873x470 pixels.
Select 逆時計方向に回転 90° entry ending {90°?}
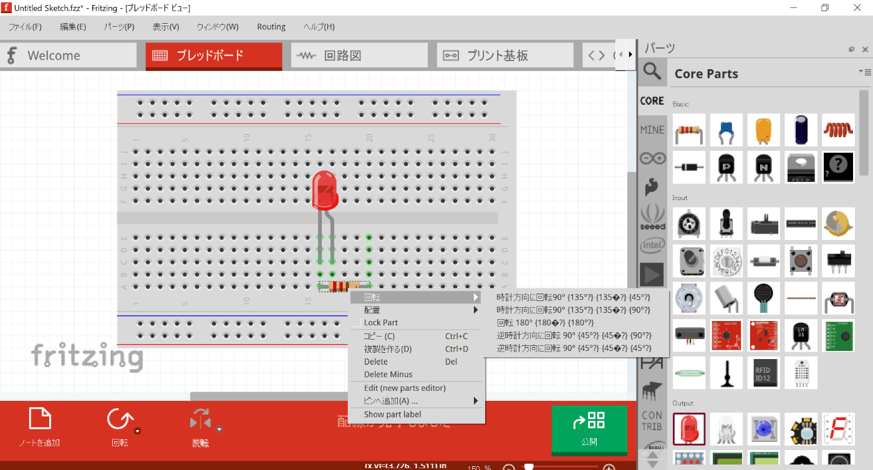(575, 335)
